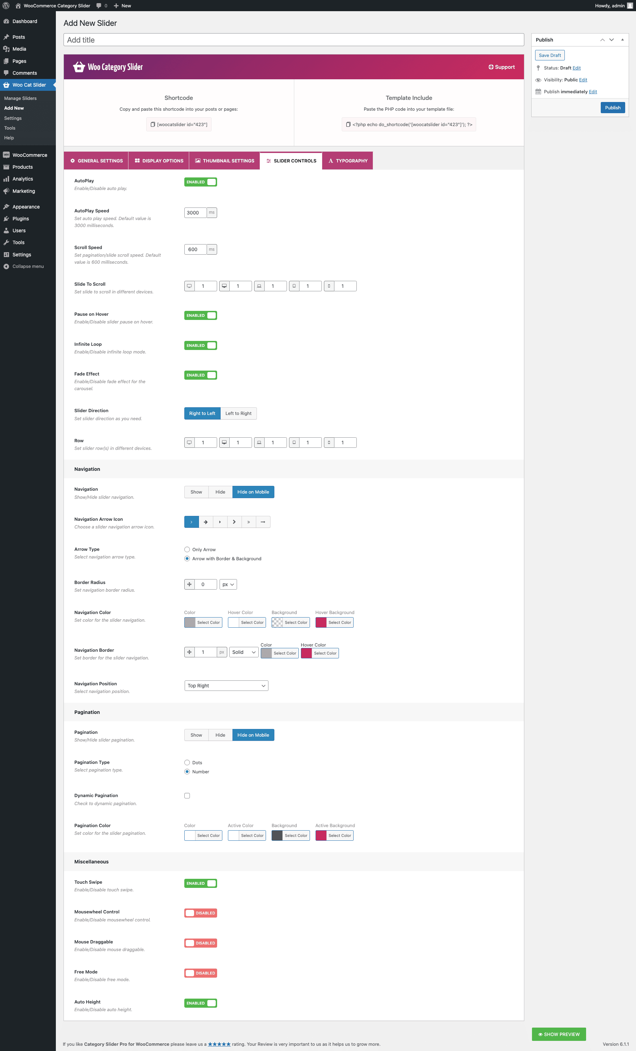Screen dimensions: 636x1051
Task: Pick the navigation Hover Background color swatch
Action: tap(321, 622)
